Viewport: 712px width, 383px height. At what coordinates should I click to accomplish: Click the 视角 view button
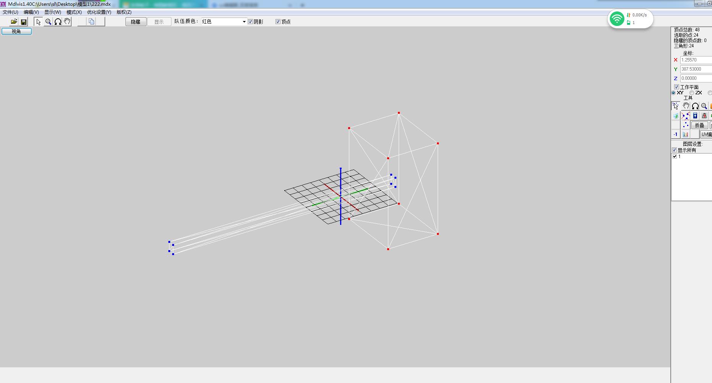click(x=16, y=31)
